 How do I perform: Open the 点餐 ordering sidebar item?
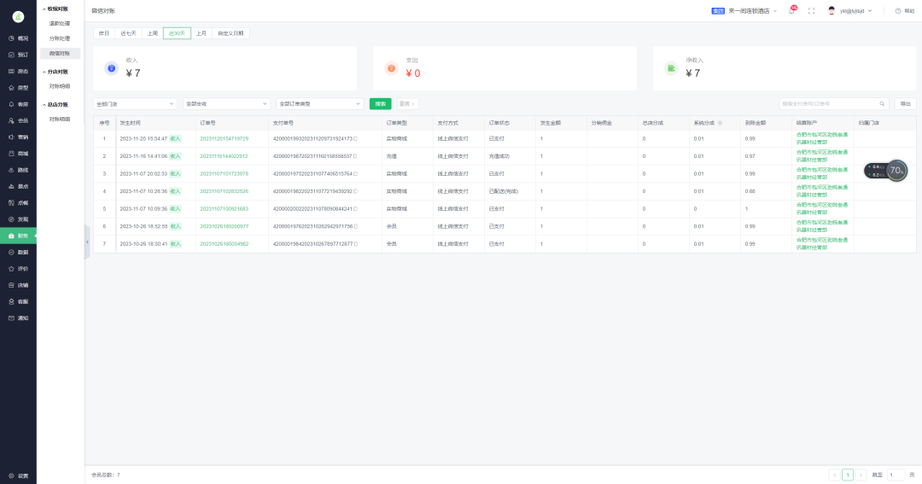coord(18,203)
